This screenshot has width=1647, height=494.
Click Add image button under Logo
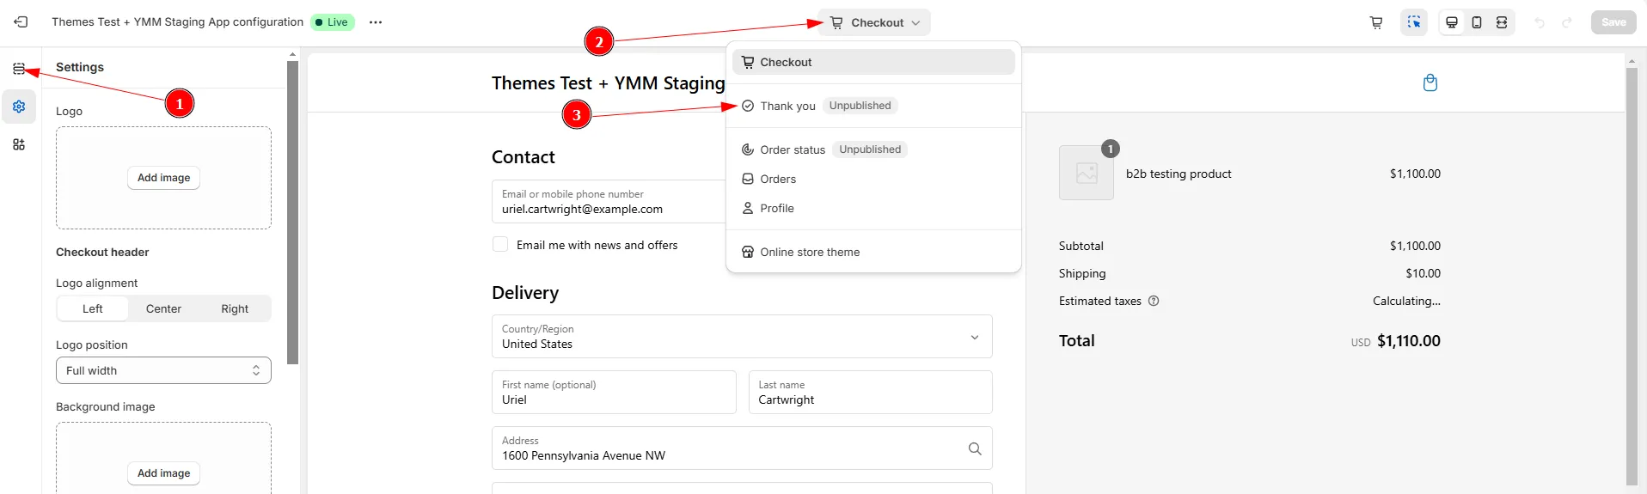coord(163,178)
